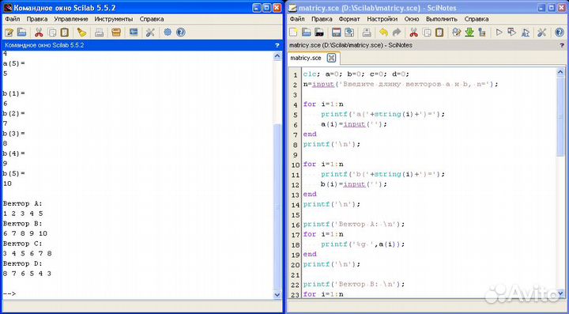Click the Scilab demos gear icon
Image resolution: width=569 pixels, height=314 pixels.
tap(168, 32)
